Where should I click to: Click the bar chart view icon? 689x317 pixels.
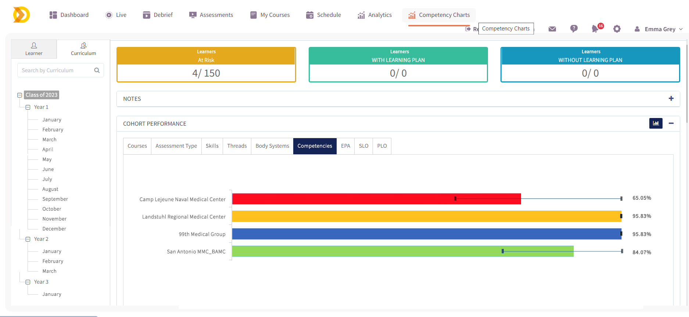click(656, 124)
